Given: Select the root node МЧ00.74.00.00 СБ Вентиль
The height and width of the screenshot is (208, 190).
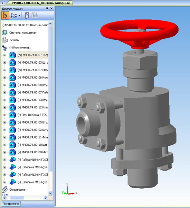Looking at the screenshot, I should click(x=25, y=25).
